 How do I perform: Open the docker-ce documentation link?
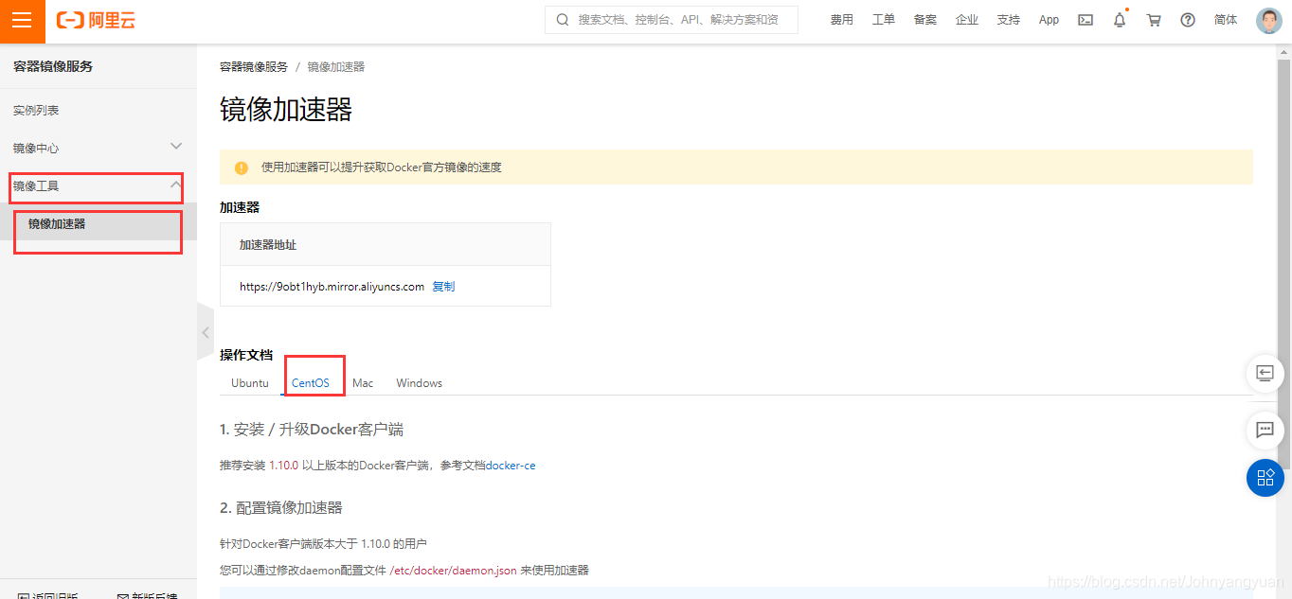pos(511,466)
